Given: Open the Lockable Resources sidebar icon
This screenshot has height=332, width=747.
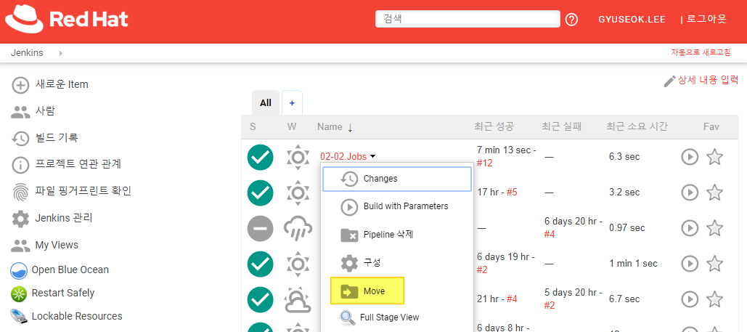Looking at the screenshot, I should point(19,316).
